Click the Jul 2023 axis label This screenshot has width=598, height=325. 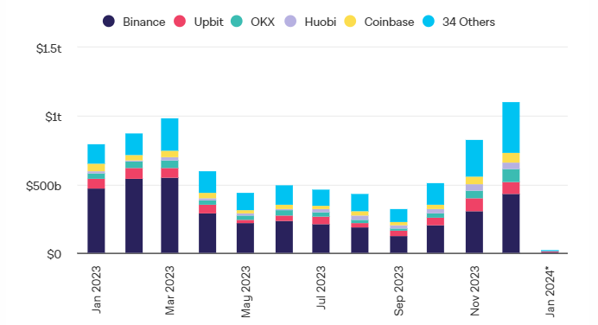coord(321,288)
